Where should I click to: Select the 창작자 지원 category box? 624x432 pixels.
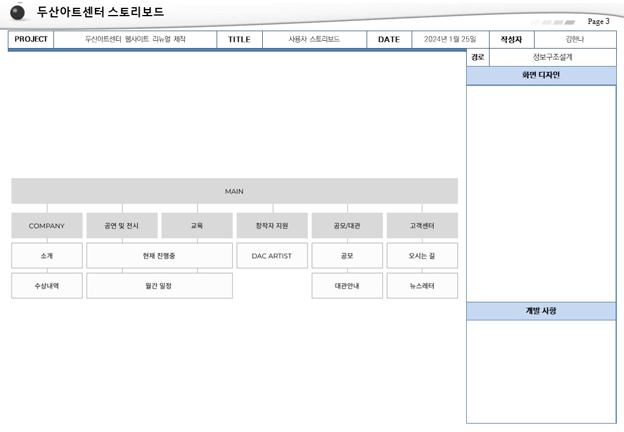[272, 226]
